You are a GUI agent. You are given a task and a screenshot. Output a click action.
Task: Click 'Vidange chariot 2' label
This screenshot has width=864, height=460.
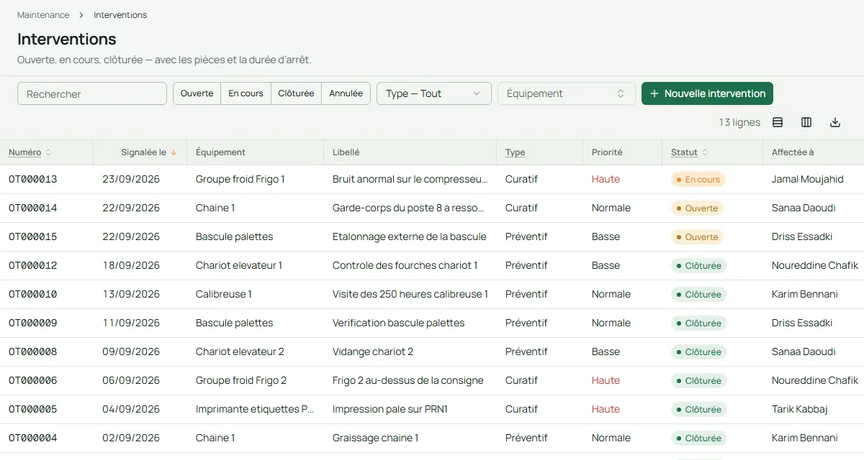tap(373, 351)
